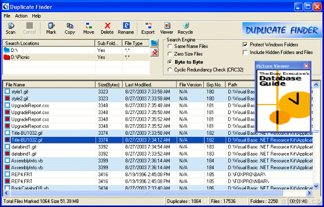Enable Include Hidden Folders and Files
This screenshot has width=324, height=207.
point(246,52)
